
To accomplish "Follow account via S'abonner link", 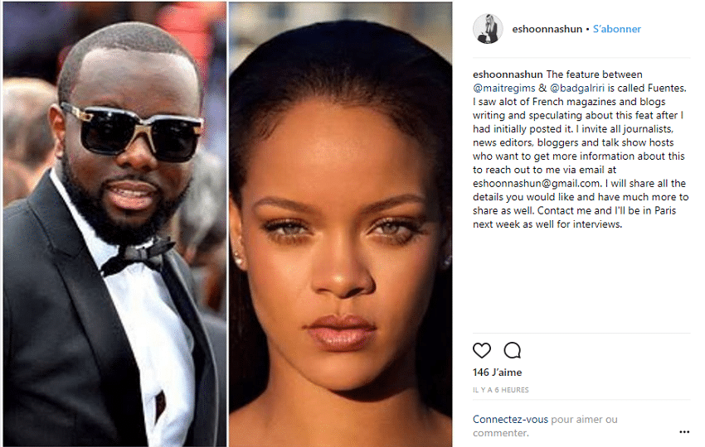I will pyautogui.click(x=617, y=29).
